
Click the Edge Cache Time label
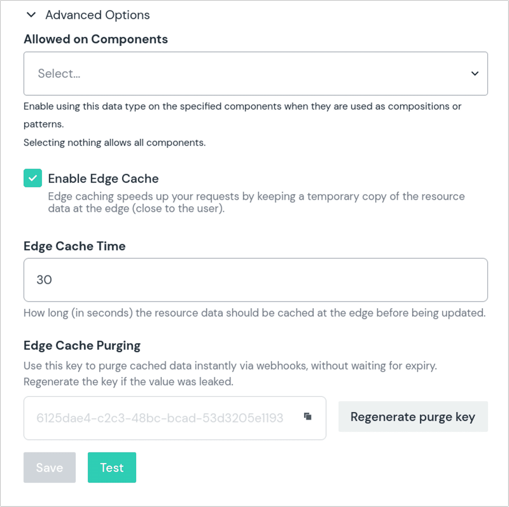pos(75,246)
